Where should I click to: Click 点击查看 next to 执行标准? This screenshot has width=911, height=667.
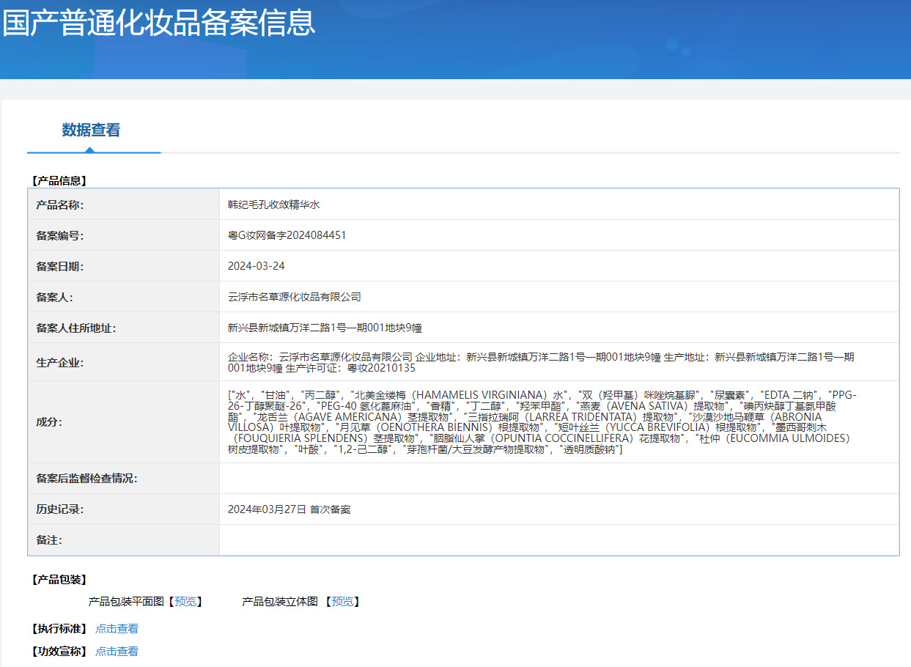(x=117, y=629)
